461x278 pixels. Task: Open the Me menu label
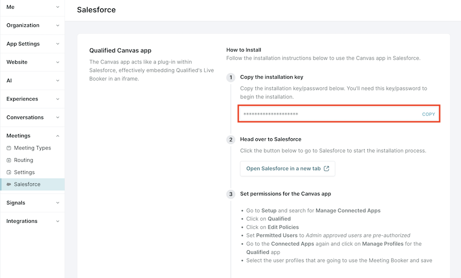tap(10, 7)
